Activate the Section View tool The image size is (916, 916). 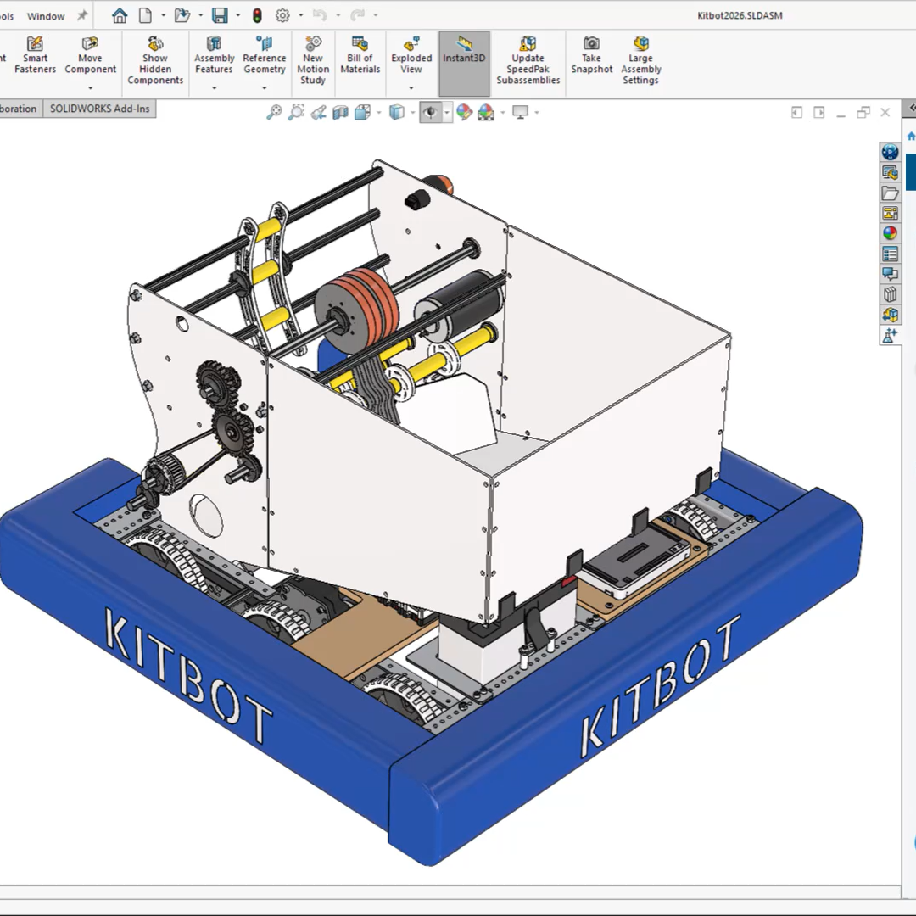click(341, 112)
